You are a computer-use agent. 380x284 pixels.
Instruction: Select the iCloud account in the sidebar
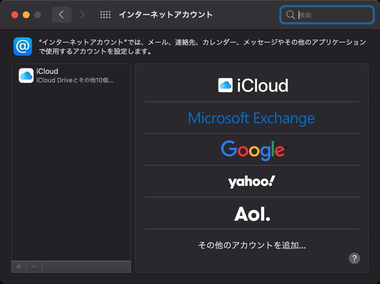[71, 76]
